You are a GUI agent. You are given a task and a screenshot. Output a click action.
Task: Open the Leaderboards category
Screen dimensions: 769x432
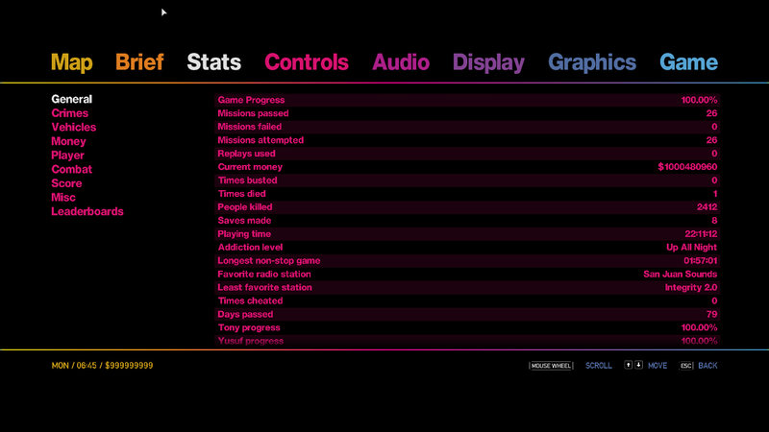(x=87, y=211)
